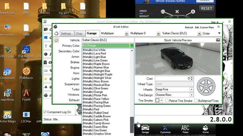
Task: Open the Multiplayer dropdown arrow
Action: pyautogui.click(x=126, y=34)
